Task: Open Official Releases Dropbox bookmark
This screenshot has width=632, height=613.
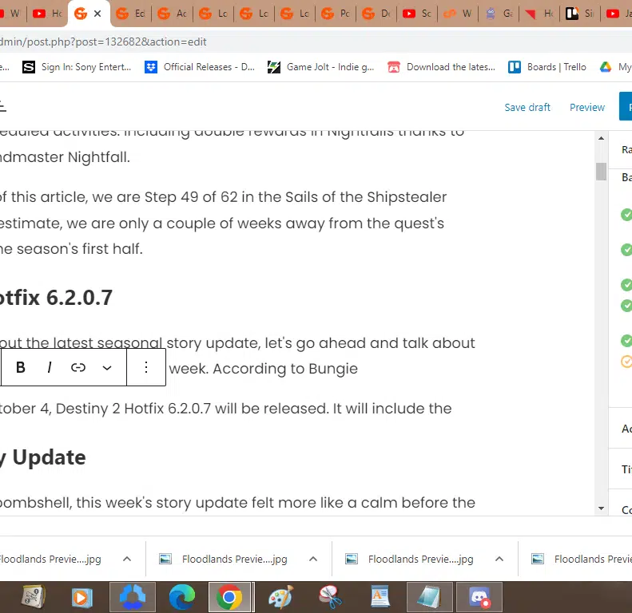Action: [200, 67]
